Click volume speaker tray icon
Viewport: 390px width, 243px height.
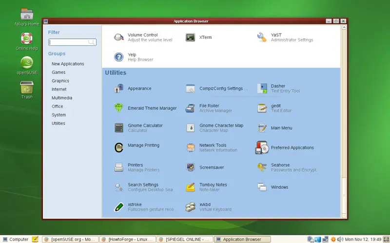(340, 239)
